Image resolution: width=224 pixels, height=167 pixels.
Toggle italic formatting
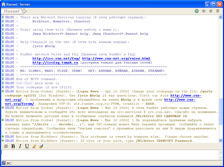[20, 146]
